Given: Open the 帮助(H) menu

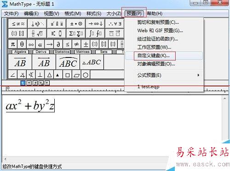Looking at the screenshot, I should coord(155,14).
